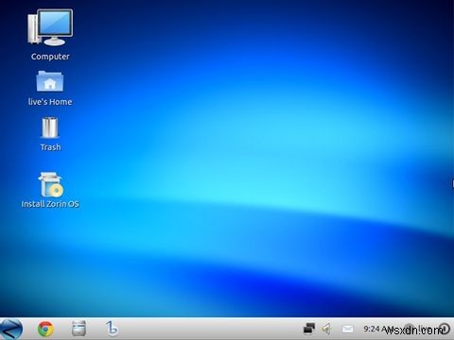Open the network connections tray icon
This screenshot has width=454, height=340.
[309, 329]
